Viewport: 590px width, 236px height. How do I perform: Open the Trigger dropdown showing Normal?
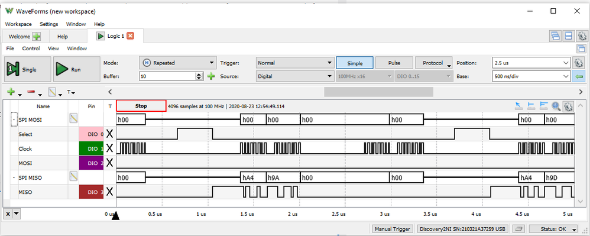(295, 63)
